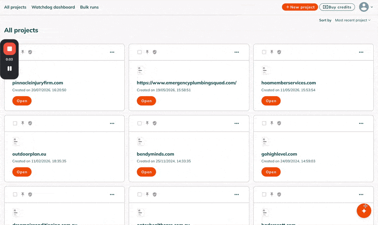This screenshot has height=225, width=378.
Task: Pin the bottom-middle third-row project
Action: click(x=147, y=194)
